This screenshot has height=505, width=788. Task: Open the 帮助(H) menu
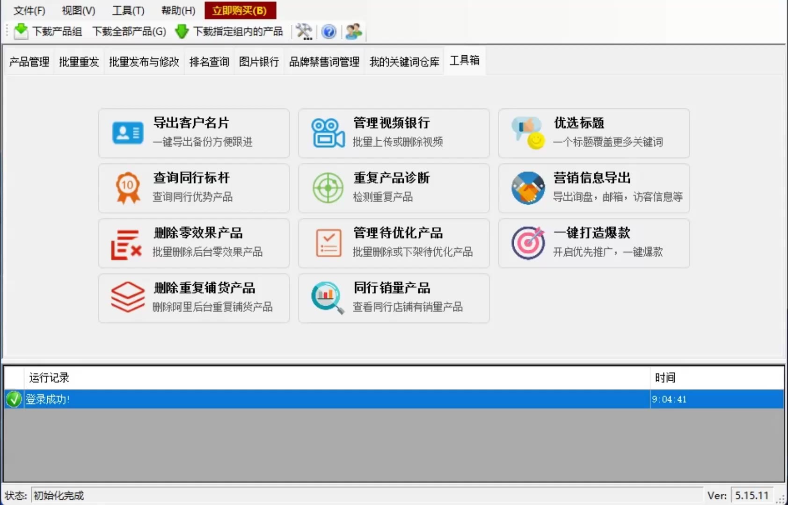click(178, 10)
